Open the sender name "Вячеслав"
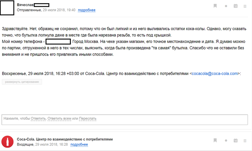 27,5
